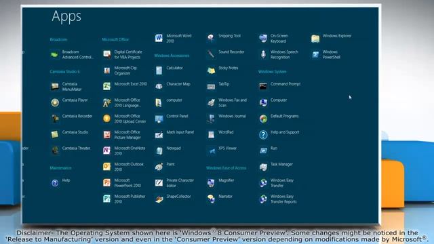The height and width of the screenshot is (244, 434).
Task: Click the Windows System group heading
Action: [x=272, y=72]
